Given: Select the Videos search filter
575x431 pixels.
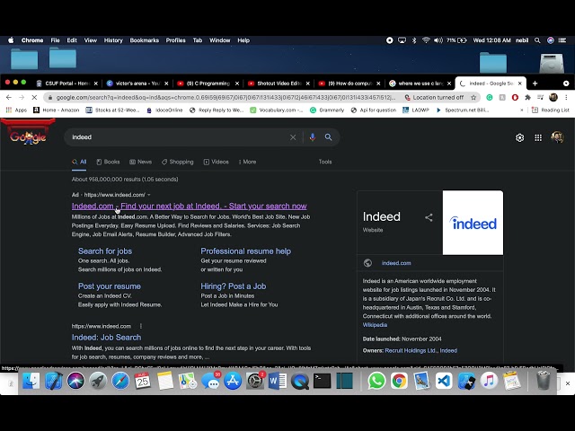Looking at the screenshot, I should pos(216,162).
